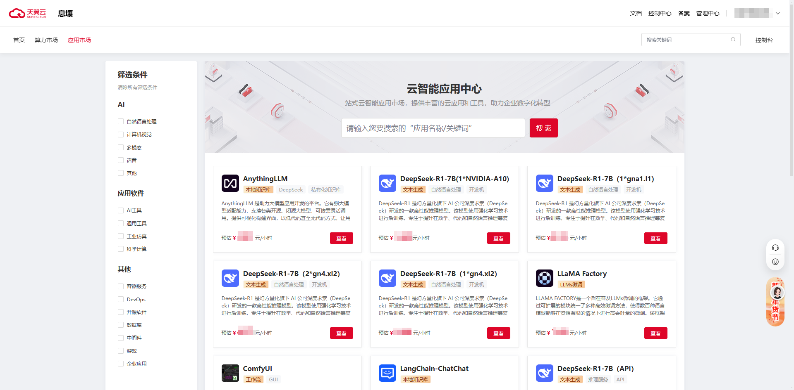
Task: Select the 应用市场 tab
Action: [x=79, y=40]
